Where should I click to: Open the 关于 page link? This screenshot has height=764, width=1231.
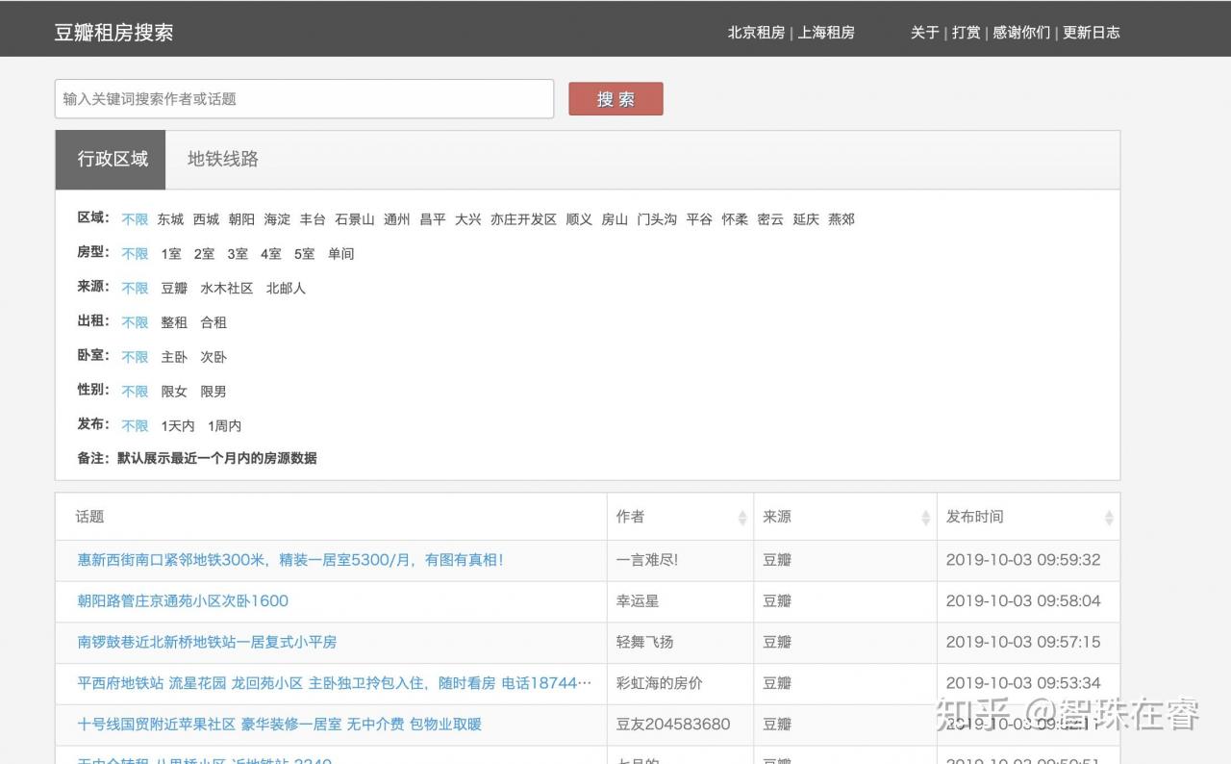925,32
